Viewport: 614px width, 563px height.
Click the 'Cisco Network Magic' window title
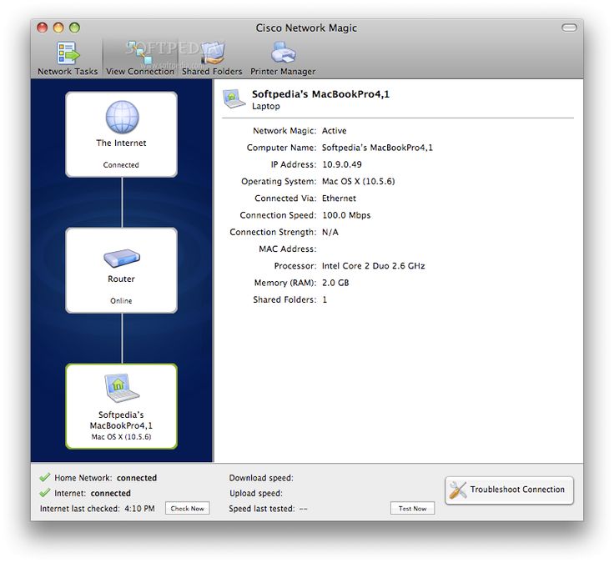[306, 28]
